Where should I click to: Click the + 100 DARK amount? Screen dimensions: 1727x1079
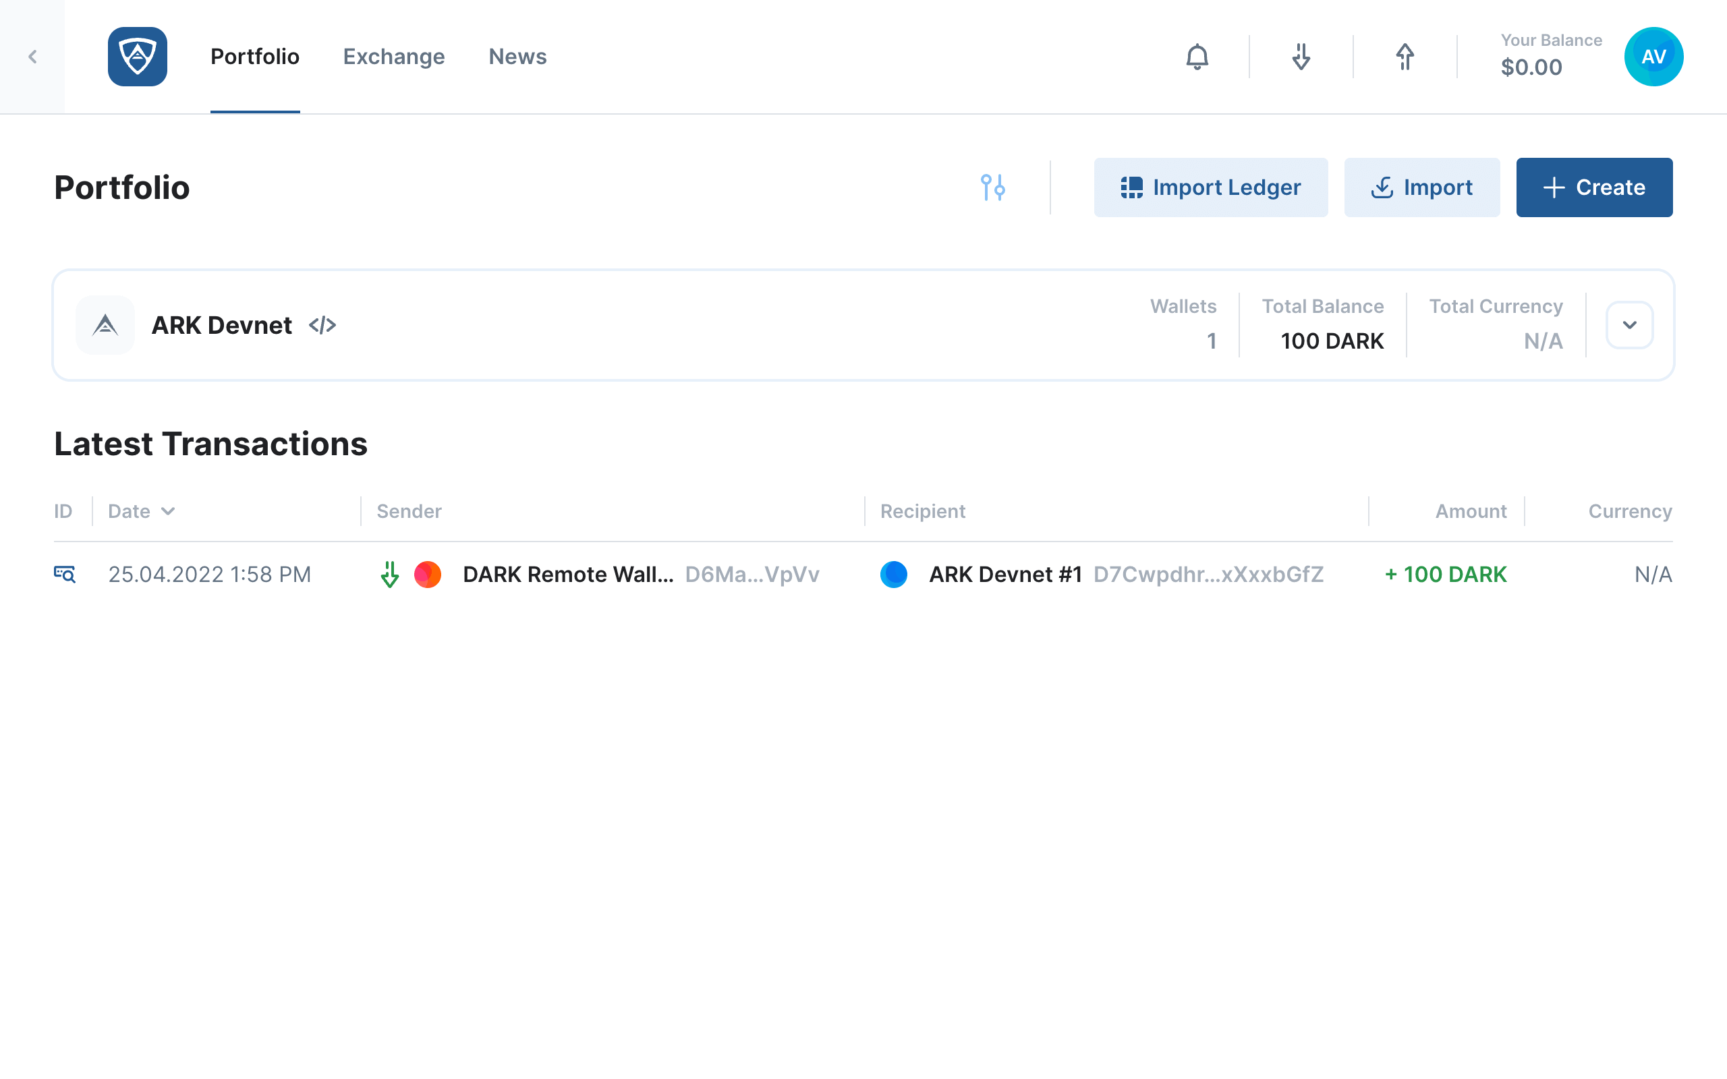1445,574
